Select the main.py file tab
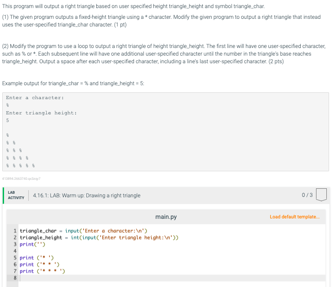334x287 pixels. pyautogui.click(x=166, y=217)
